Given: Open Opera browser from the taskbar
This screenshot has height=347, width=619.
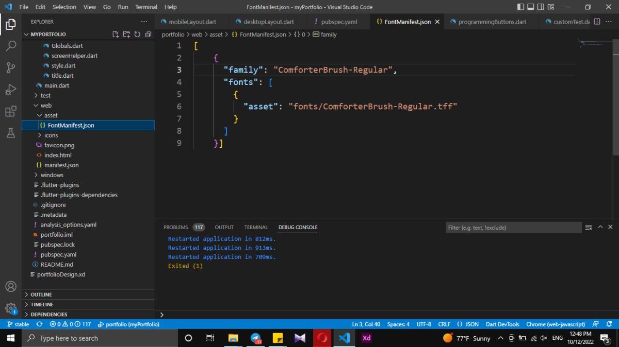Looking at the screenshot, I should coord(322,338).
